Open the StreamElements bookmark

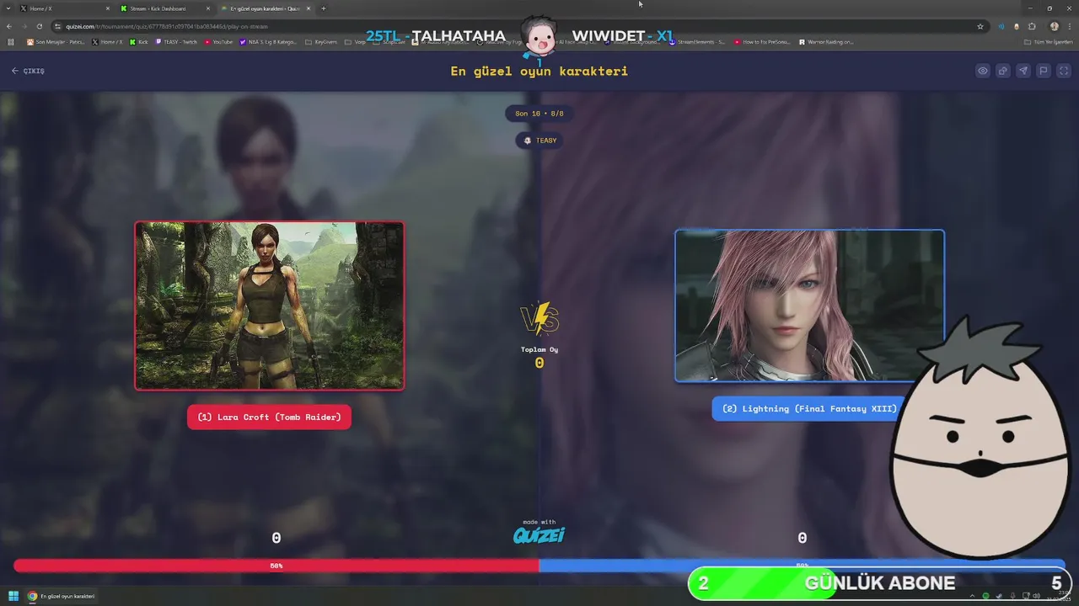(x=698, y=41)
